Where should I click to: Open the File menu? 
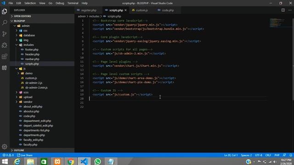[11, 3]
